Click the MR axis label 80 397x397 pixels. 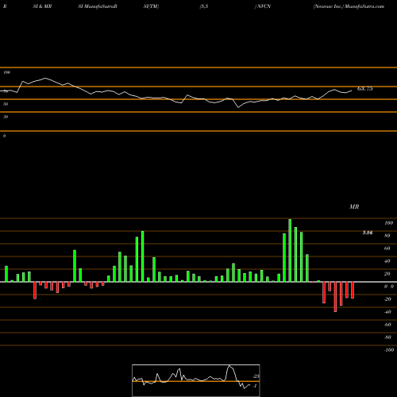[387, 236]
